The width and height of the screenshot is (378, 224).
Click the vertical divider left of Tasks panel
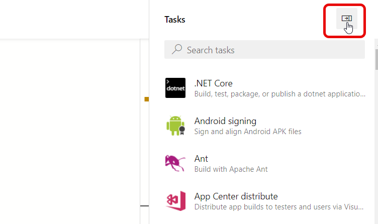click(x=149, y=151)
